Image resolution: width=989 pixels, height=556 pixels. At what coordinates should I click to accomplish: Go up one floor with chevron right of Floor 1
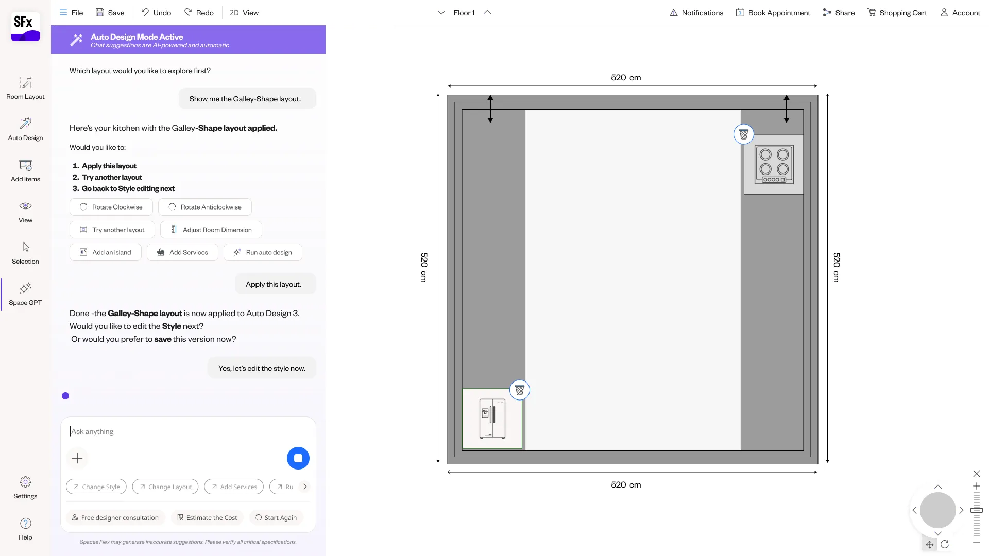[x=487, y=13]
